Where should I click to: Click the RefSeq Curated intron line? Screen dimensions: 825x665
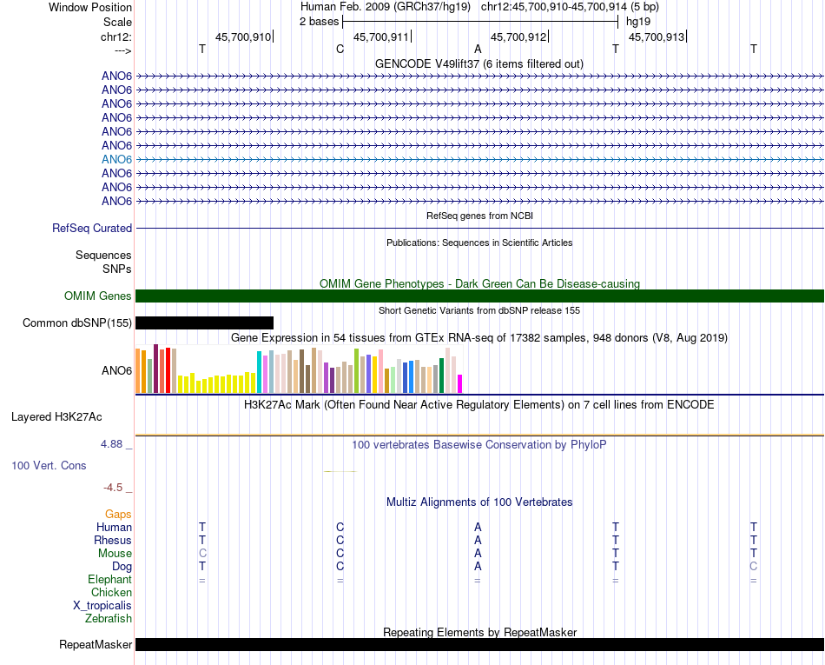pyautogui.click(x=479, y=229)
